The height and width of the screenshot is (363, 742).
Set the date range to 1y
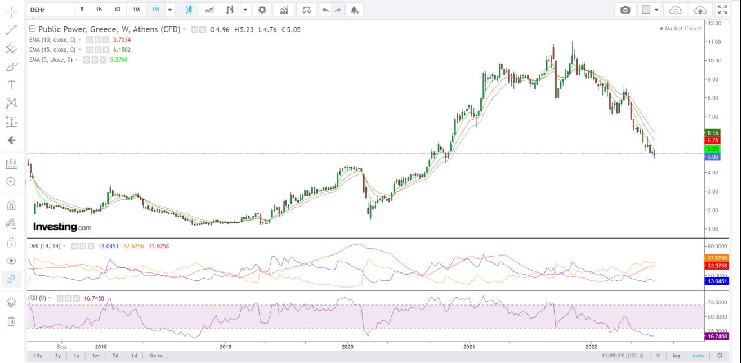click(x=77, y=356)
